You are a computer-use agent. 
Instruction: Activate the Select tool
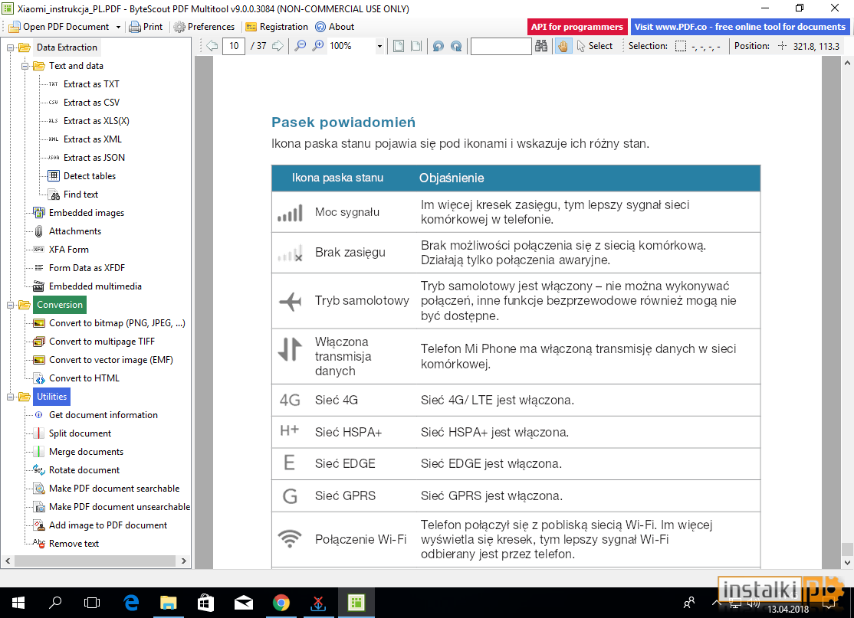coord(594,46)
